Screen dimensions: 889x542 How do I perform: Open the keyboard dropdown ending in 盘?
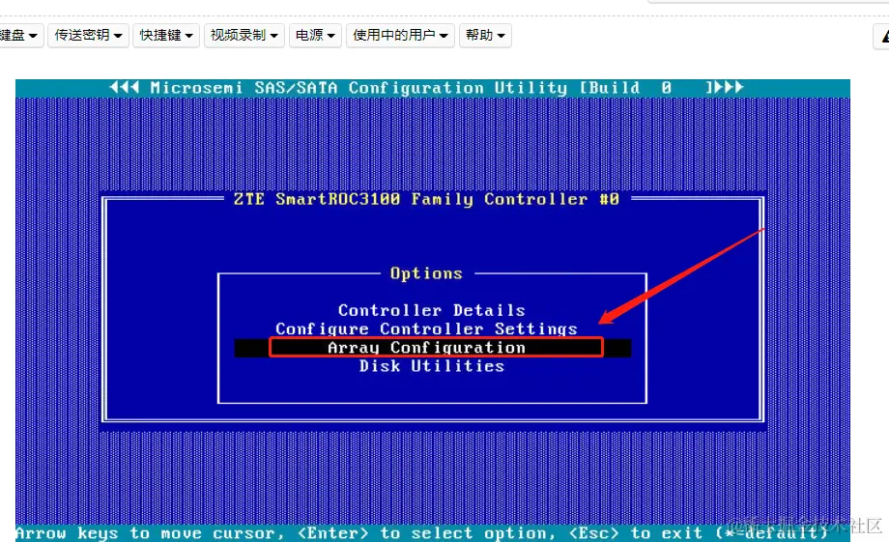[20, 35]
